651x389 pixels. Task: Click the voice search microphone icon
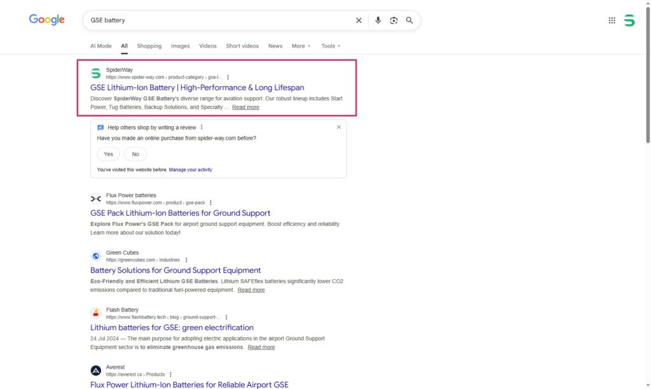(x=378, y=20)
